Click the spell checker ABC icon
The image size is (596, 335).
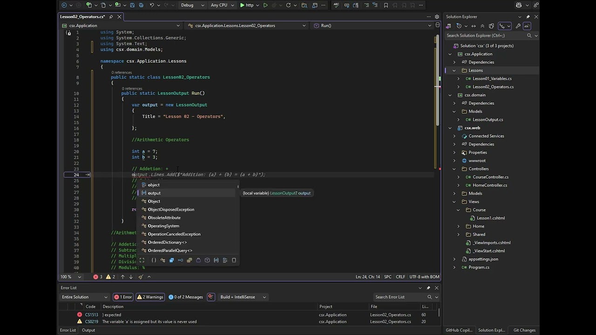[x=336, y=5]
